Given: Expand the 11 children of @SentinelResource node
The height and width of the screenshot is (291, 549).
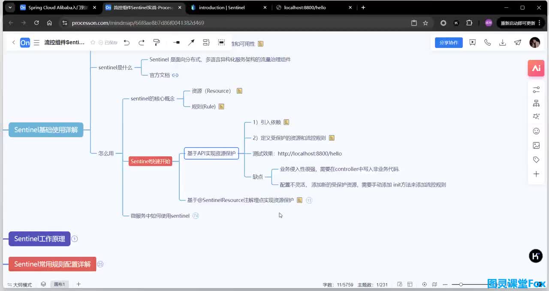Looking at the screenshot, I should click(x=309, y=200).
